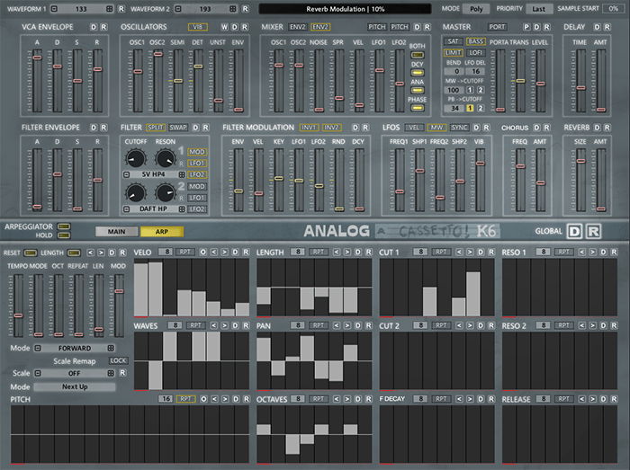Click the O button in VELO sequencer header
Viewport: 630px width, 470px height.
pos(202,253)
